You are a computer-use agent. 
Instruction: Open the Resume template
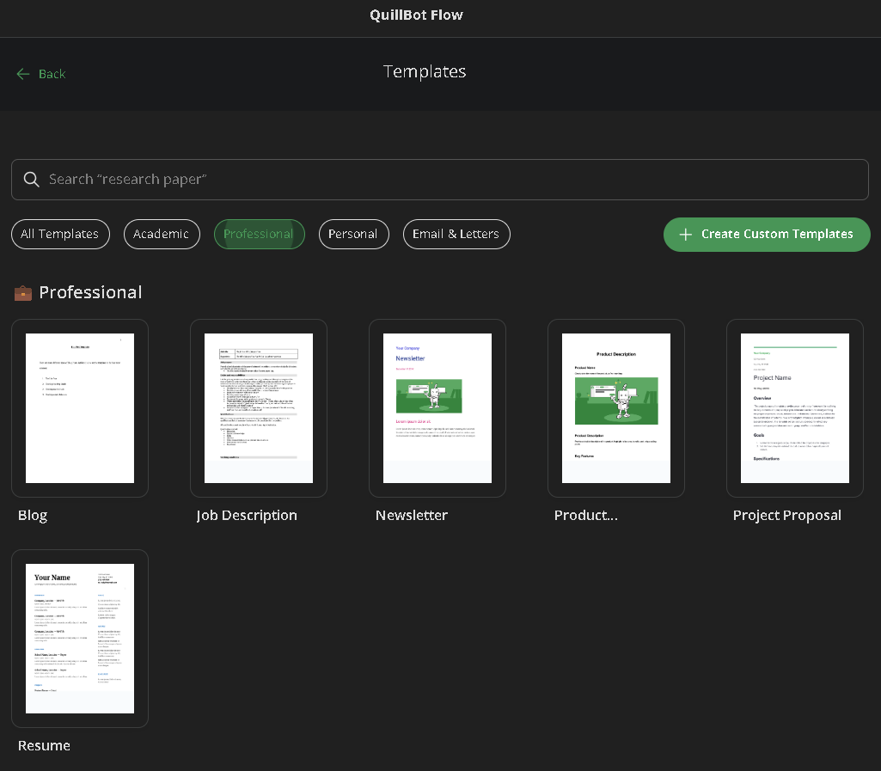[80, 638]
